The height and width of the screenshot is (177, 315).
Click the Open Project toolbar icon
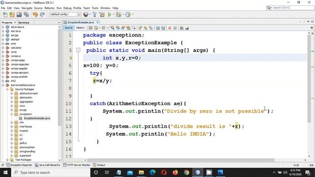pos(19,14)
